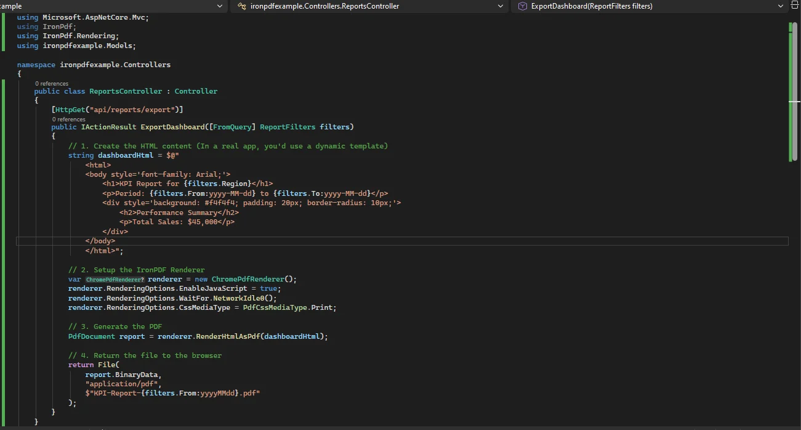Click the RenderHtmlAsPdf method call
801x430 pixels.
click(x=228, y=336)
